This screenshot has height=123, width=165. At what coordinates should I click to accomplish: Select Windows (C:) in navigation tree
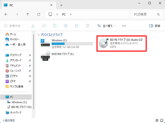(17, 102)
